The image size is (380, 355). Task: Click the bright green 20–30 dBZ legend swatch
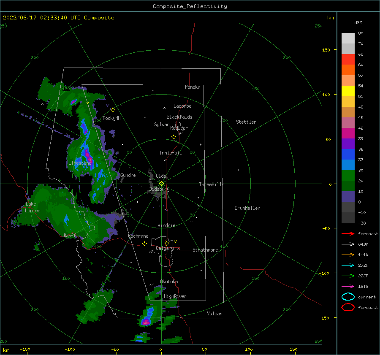[x=348, y=176]
